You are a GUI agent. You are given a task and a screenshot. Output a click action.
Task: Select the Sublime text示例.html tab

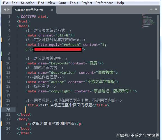34,10
